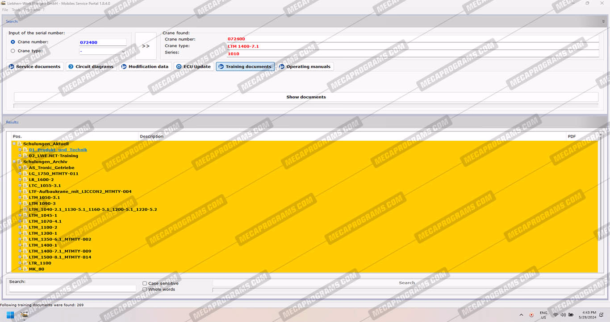Viewport: 610px width, 322px height.
Task: Open the File menu
Action: [x=5, y=10]
